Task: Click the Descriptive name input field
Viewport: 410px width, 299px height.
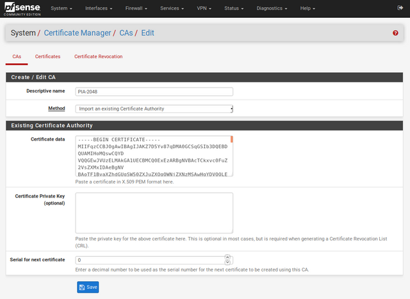Action: pos(154,91)
